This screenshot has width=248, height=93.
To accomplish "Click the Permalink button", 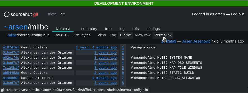I will 163,35.
